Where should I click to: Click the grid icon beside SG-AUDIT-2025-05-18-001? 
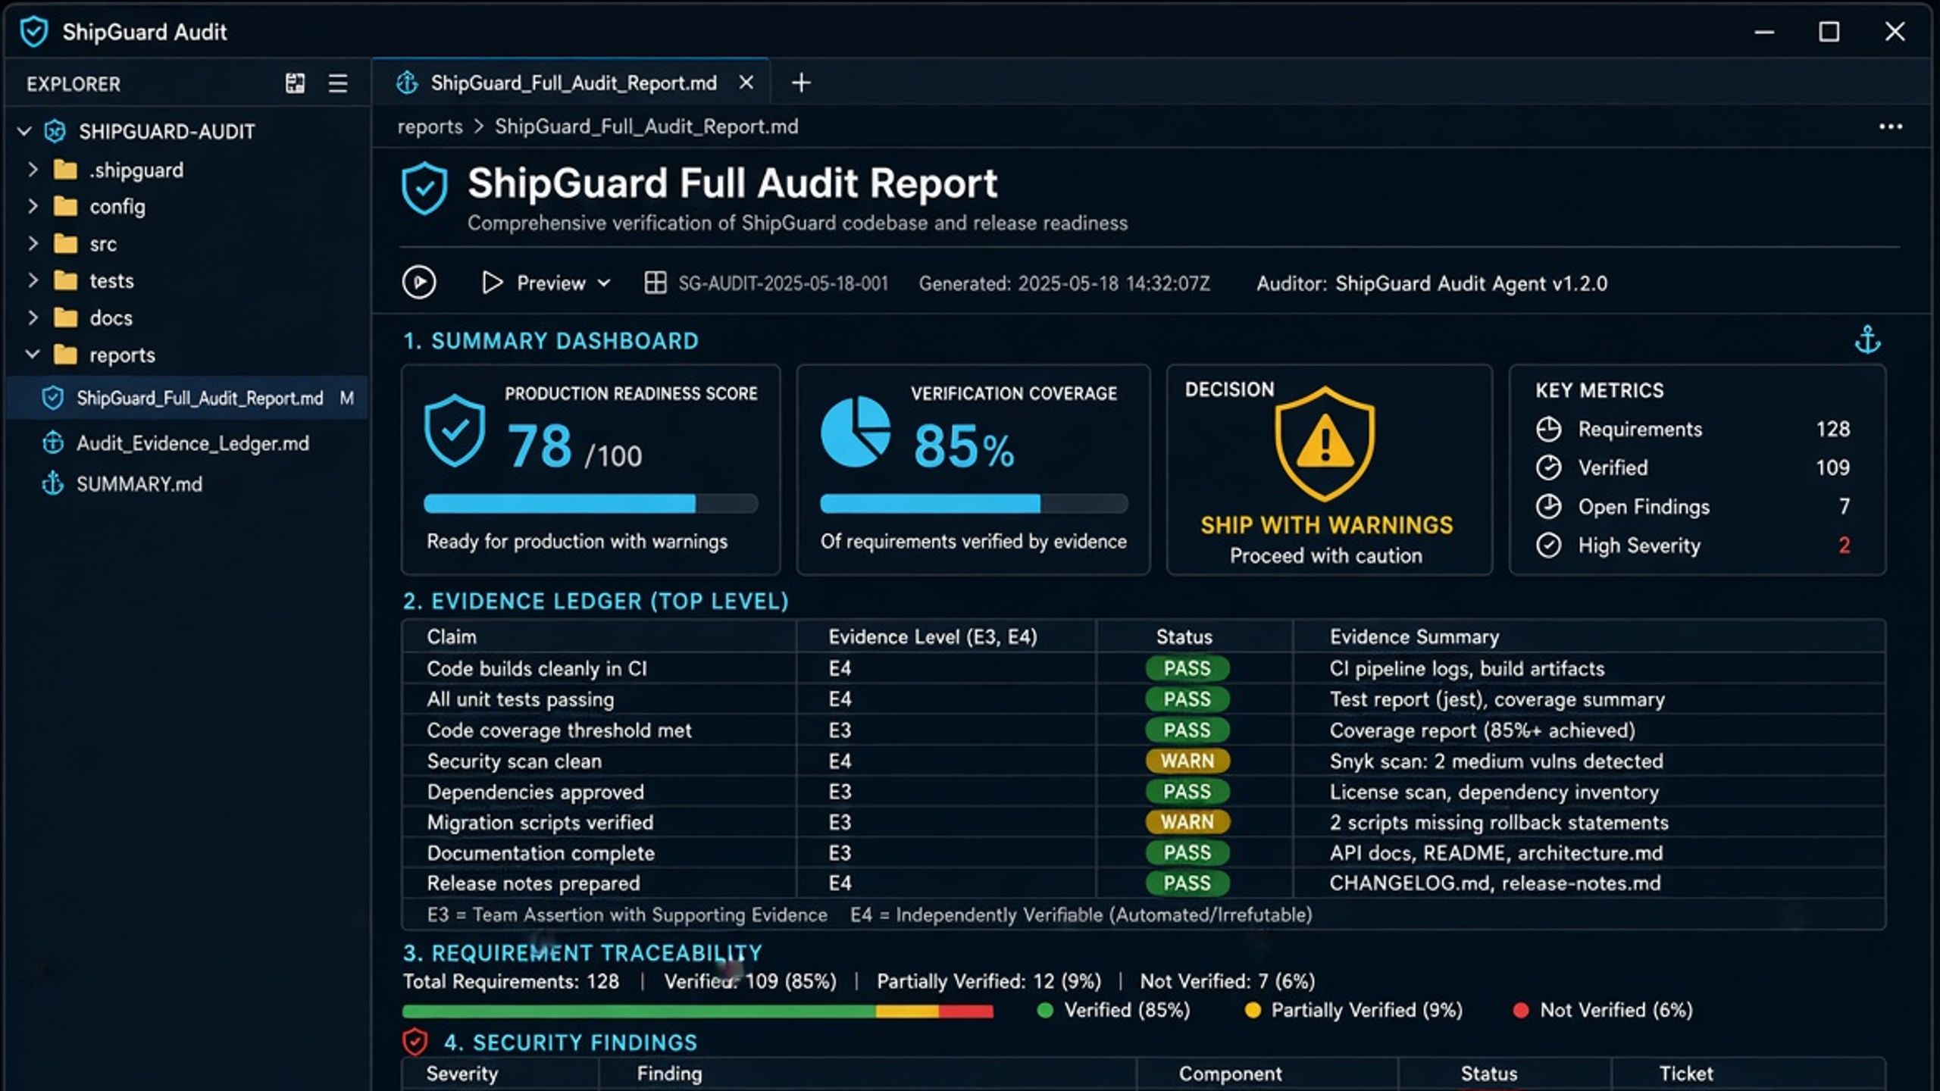655,283
